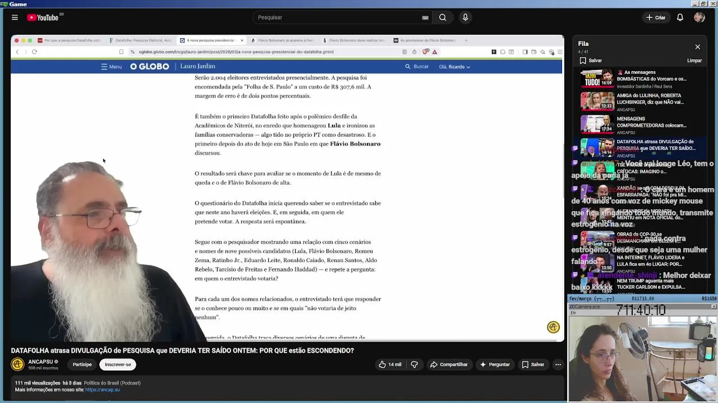The image size is (718, 403).
Task: Open the Criar create menu
Action: 655,17
